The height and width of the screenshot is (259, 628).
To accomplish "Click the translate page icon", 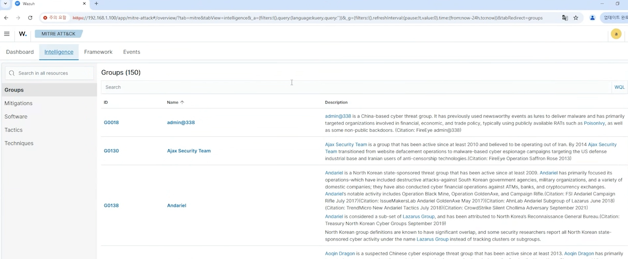I will pyautogui.click(x=565, y=17).
